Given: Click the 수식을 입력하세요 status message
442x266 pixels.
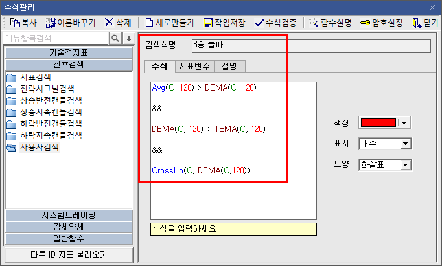Looking at the screenshot, I should click(234, 229).
